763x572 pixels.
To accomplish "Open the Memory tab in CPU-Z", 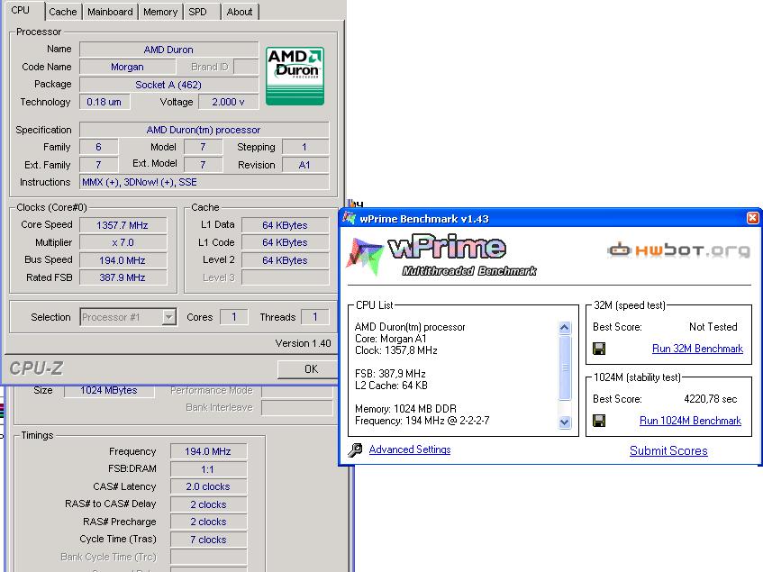I will point(160,12).
